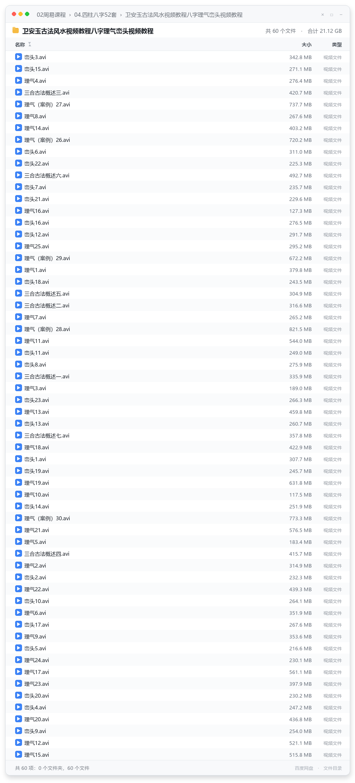The width and height of the screenshot is (355, 783).
Task: Click the play icon for 理气（案例）28.avi
Action: point(18,329)
